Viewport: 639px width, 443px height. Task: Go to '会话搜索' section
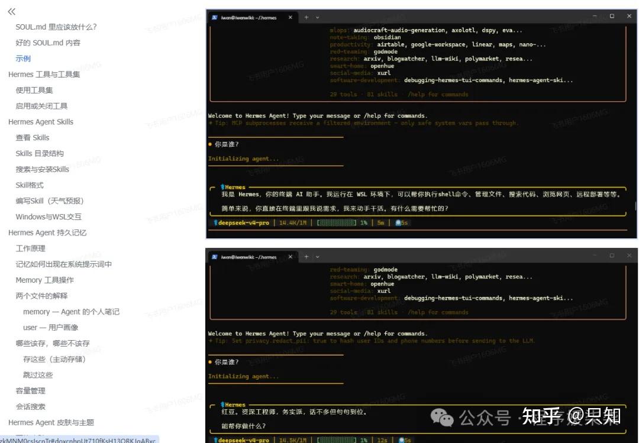(31, 407)
